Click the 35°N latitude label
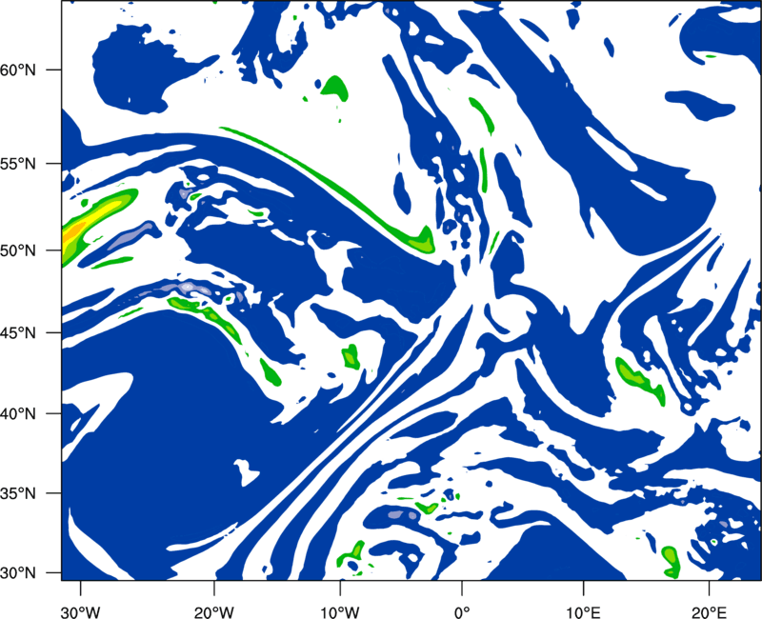This screenshot has width=762, height=619. (18, 494)
